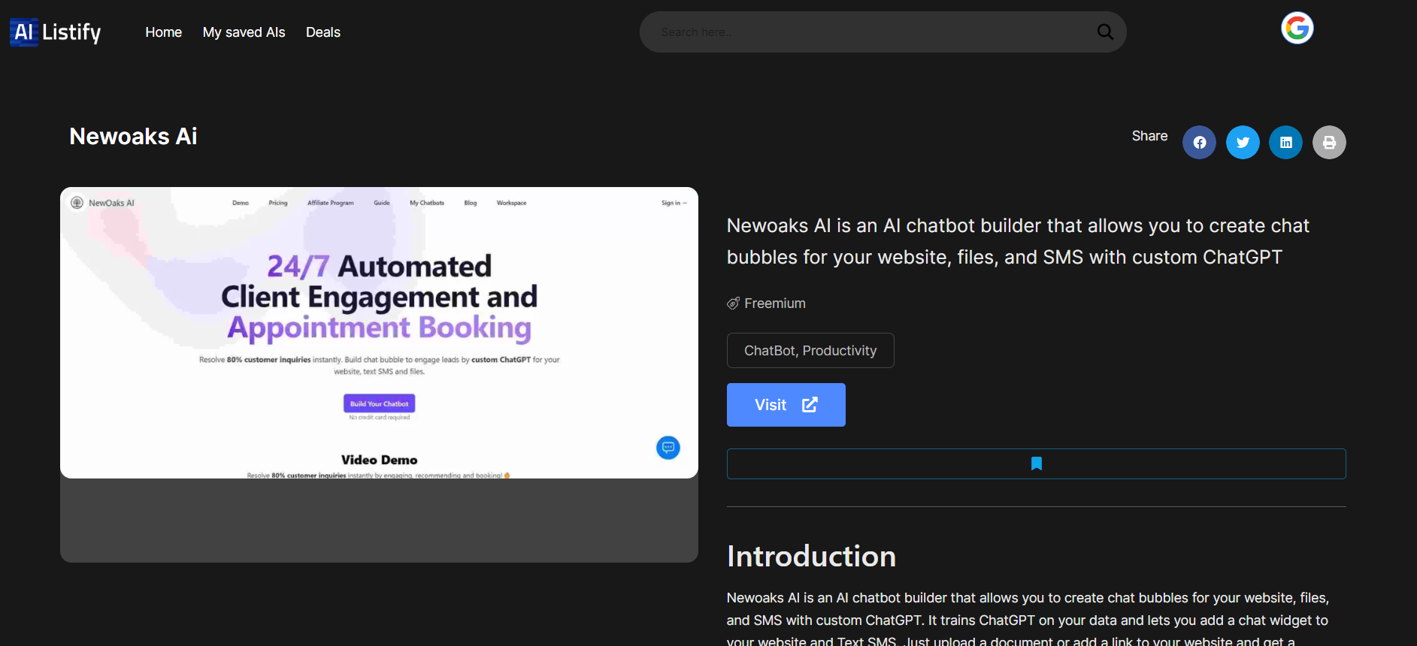The image size is (1417, 646).
Task: Click the Share label text
Action: point(1149,136)
